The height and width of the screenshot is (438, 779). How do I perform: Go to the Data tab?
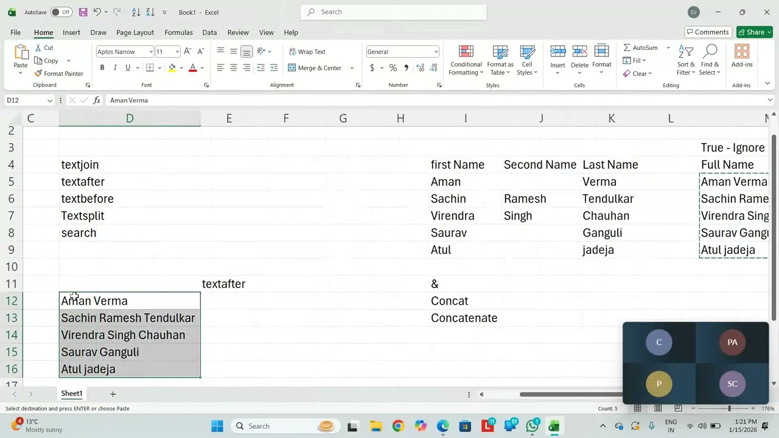[x=209, y=32]
